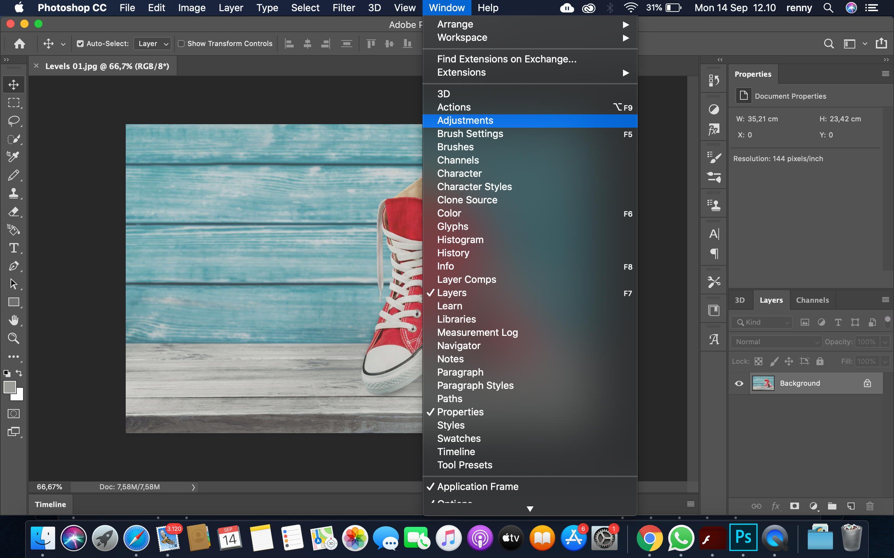
Task: Open the layer Kind filter dropdown
Action: (762, 322)
